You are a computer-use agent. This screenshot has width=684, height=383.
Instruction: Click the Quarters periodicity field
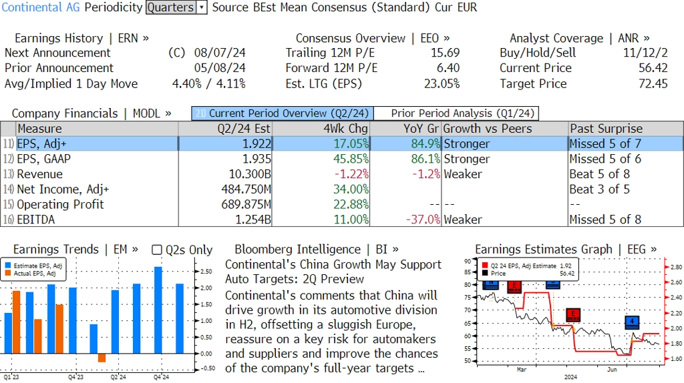click(x=170, y=7)
